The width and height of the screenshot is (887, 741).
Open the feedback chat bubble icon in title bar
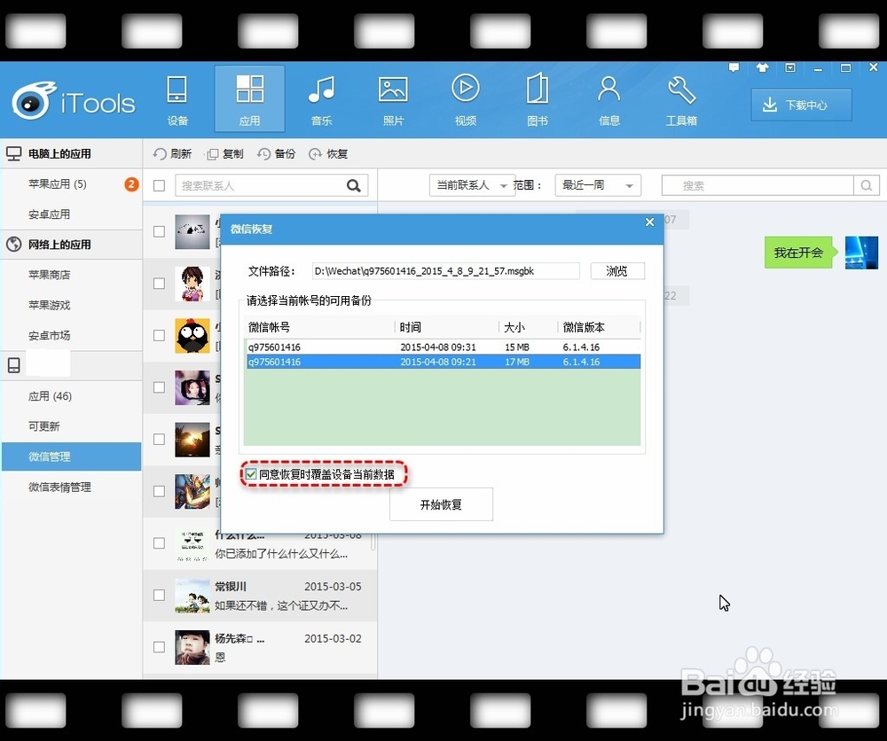(x=734, y=68)
